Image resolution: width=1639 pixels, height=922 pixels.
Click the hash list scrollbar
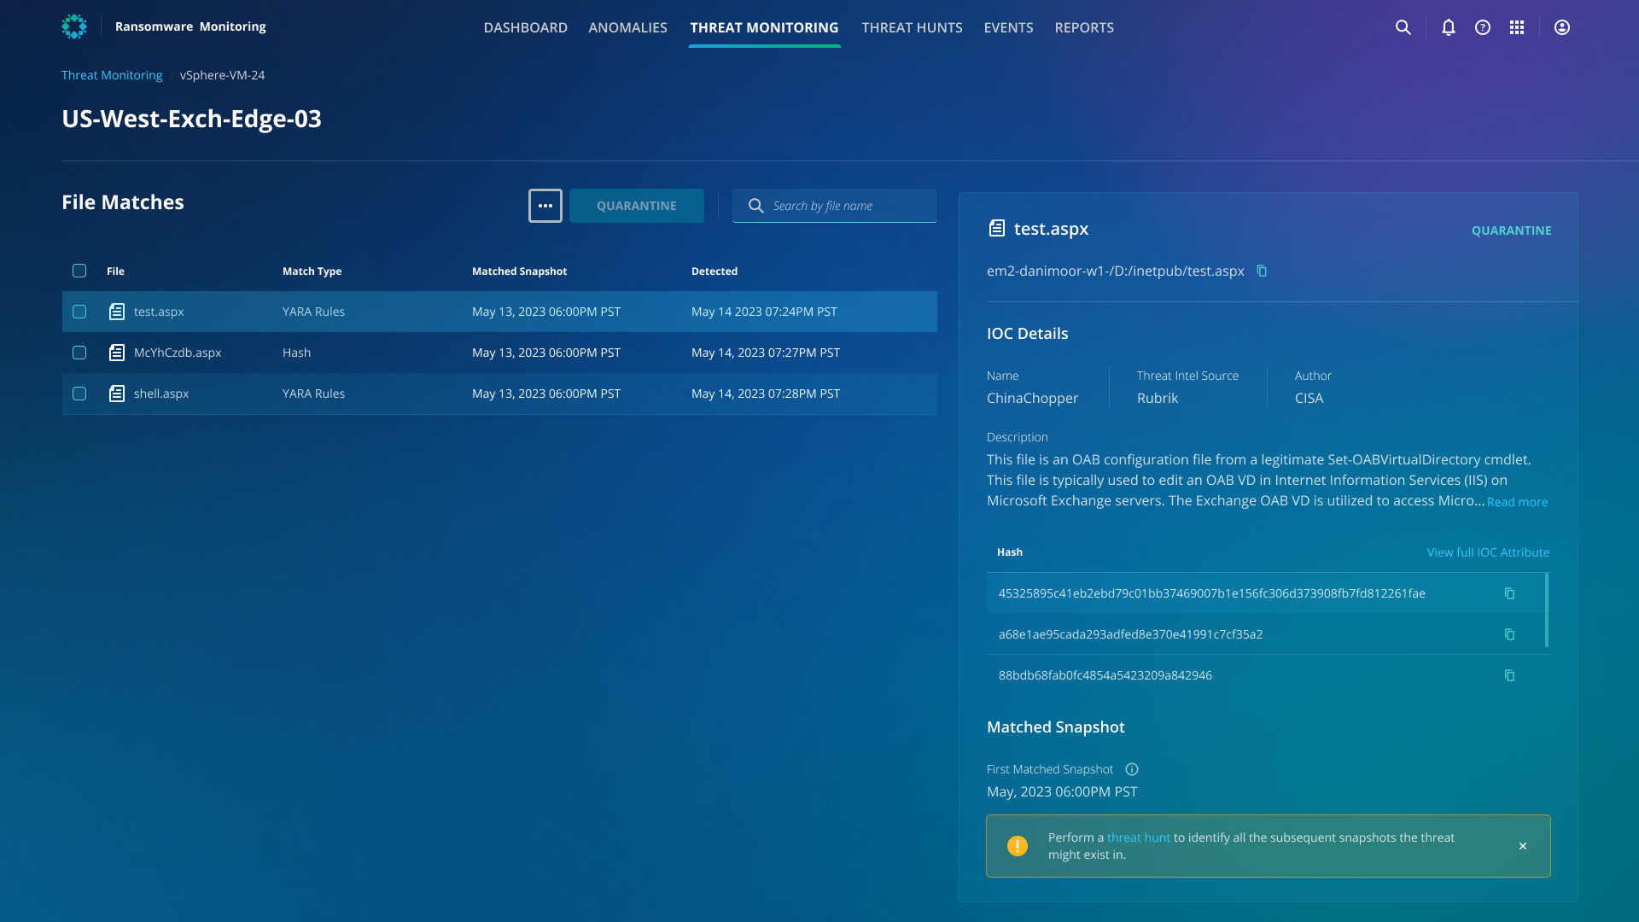[1547, 610]
